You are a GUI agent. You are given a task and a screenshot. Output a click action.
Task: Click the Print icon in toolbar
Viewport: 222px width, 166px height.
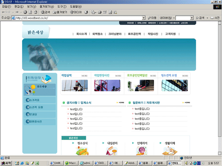[100, 12]
